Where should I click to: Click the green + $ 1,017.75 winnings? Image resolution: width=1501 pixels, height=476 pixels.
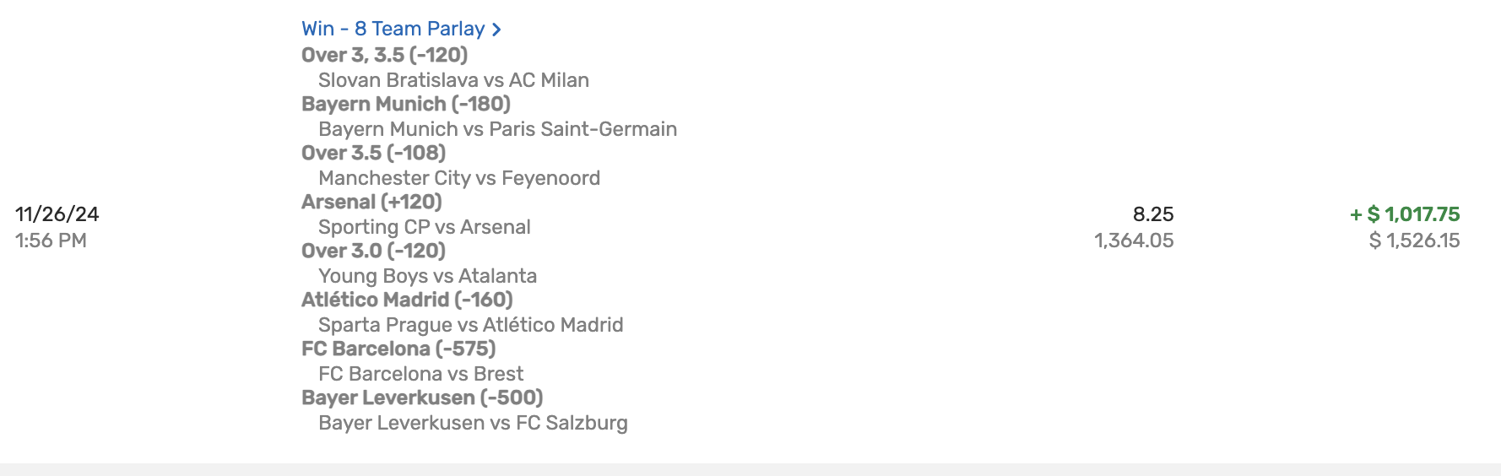pyautogui.click(x=1405, y=214)
